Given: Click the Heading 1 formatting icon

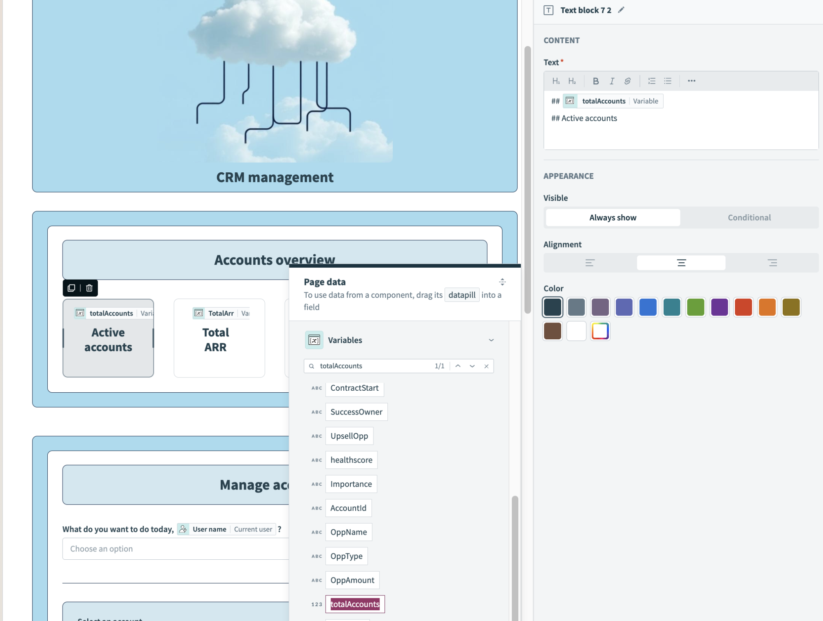Looking at the screenshot, I should pos(556,81).
